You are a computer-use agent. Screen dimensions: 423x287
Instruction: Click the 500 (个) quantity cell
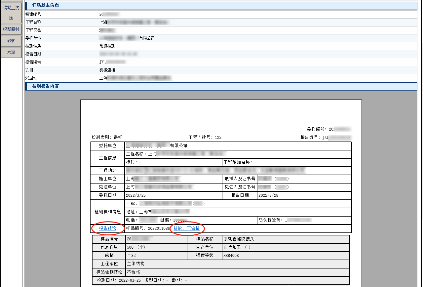click(x=136, y=247)
